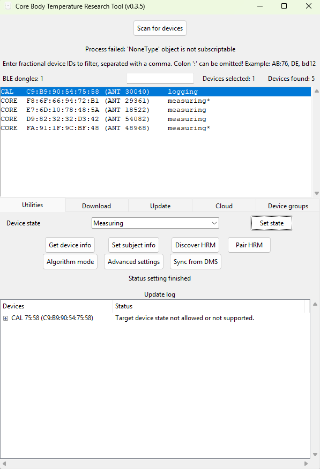This screenshot has width=320, height=469.
Task: Click Discover HRM
Action: point(196,245)
